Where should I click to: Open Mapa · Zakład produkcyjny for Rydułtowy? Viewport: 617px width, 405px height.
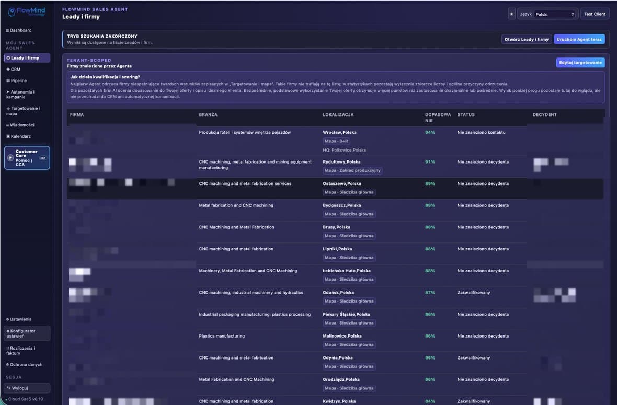pyautogui.click(x=352, y=171)
